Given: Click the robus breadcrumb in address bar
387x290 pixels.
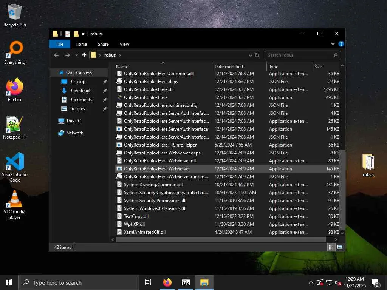Looking at the screenshot, I should [x=110, y=55].
